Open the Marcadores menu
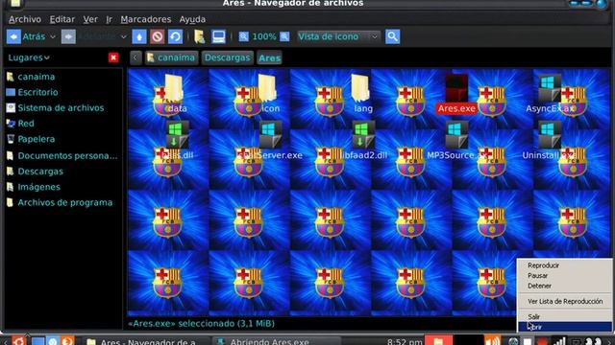The image size is (615, 345). 145,19
